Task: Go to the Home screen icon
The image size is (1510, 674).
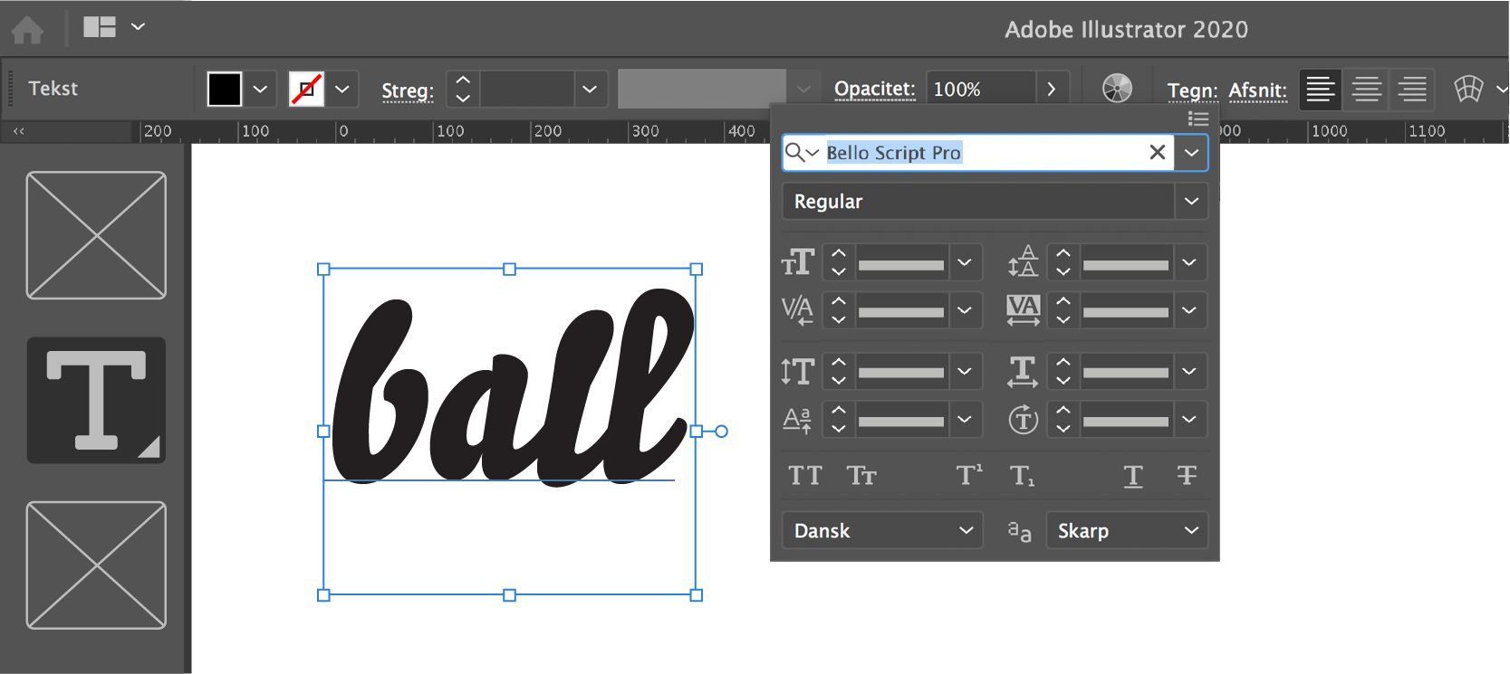Action: [x=27, y=30]
